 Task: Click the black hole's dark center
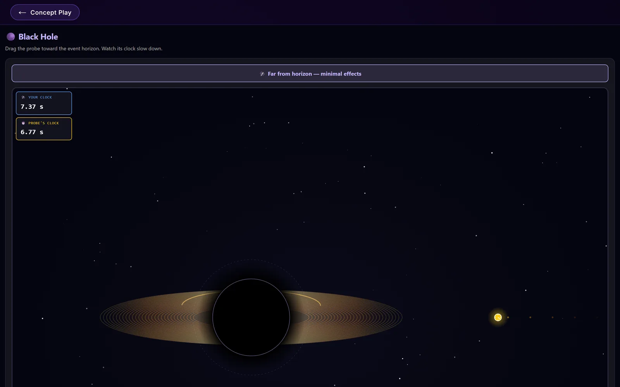point(251,317)
